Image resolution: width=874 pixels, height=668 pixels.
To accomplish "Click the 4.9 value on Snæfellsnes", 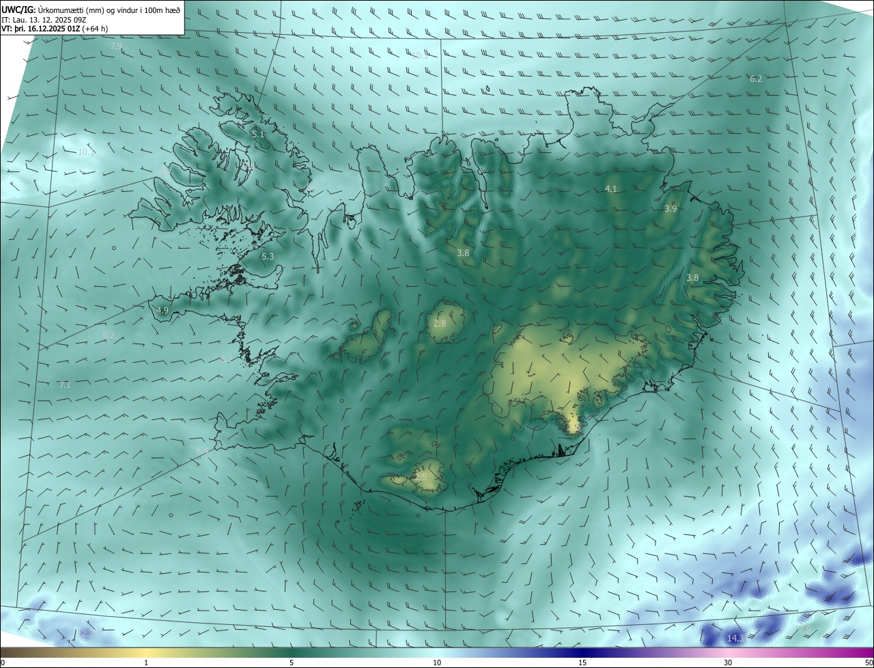I will [163, 310].
